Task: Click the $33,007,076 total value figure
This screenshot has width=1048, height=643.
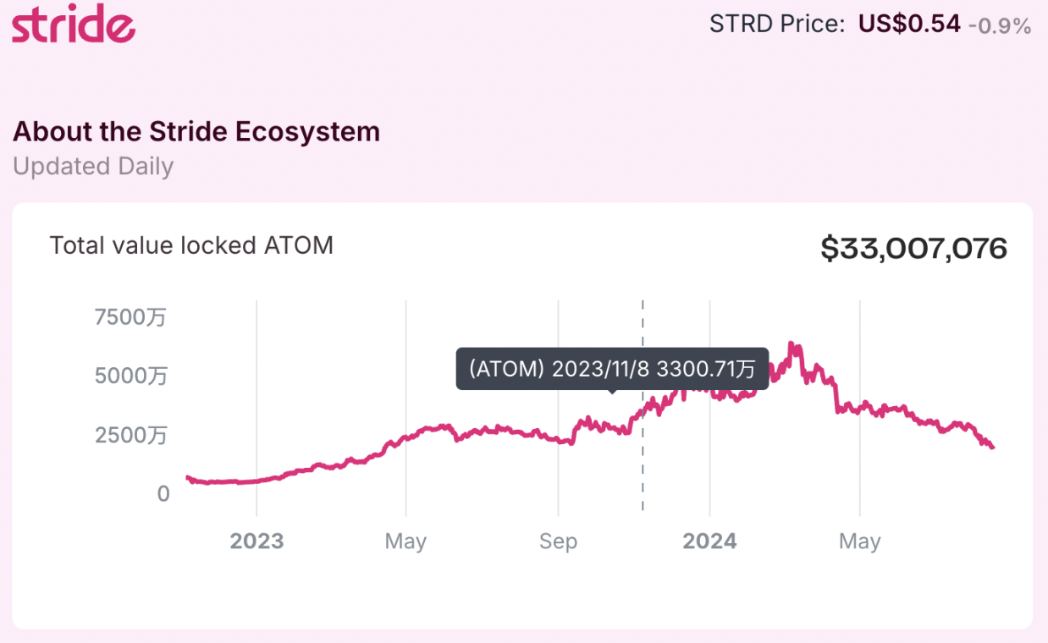Action: tap(913, 249)
